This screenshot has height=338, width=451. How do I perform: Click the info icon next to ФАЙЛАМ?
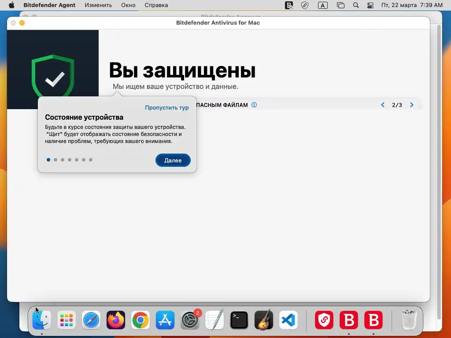pyautogui.click(x=254, y=105)
